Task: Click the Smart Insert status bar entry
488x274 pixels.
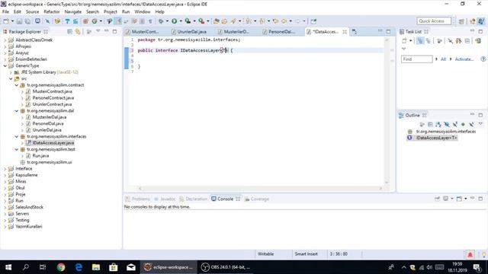Action: point(306,254)
